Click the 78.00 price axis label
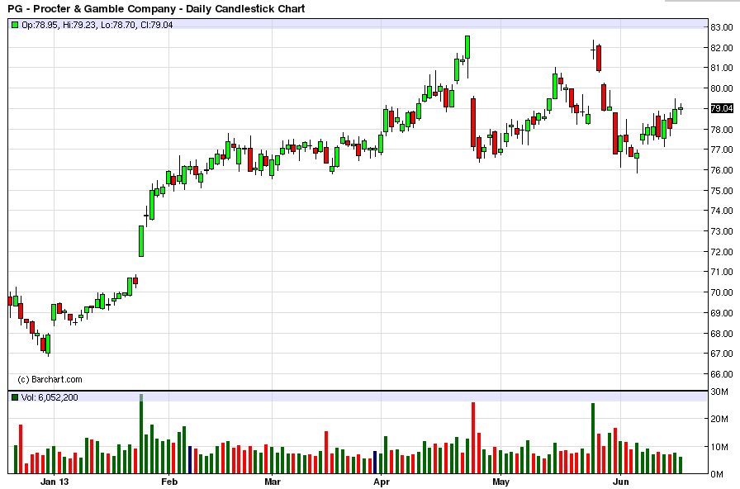Screen dimensions: 740x489 722,130
